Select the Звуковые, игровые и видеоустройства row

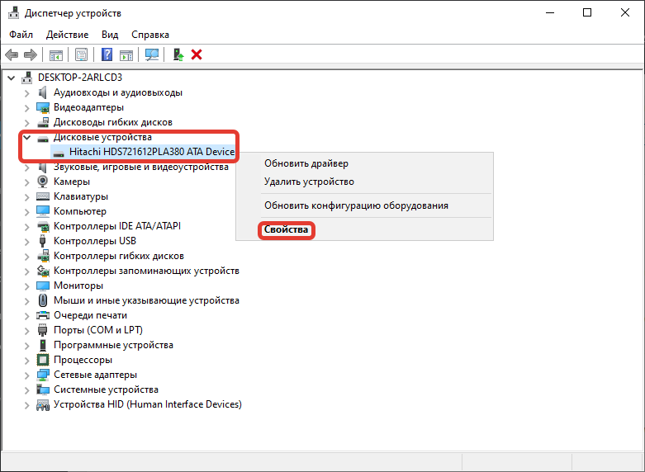pyautogui.click(x=141, y=167)
